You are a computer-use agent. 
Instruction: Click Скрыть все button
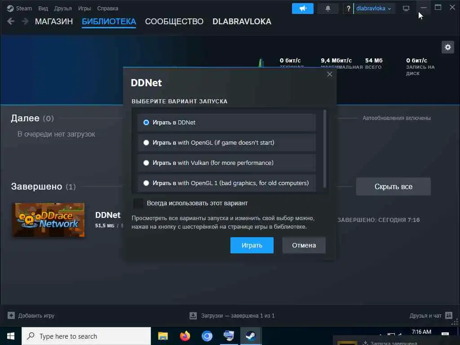(393, 186)
